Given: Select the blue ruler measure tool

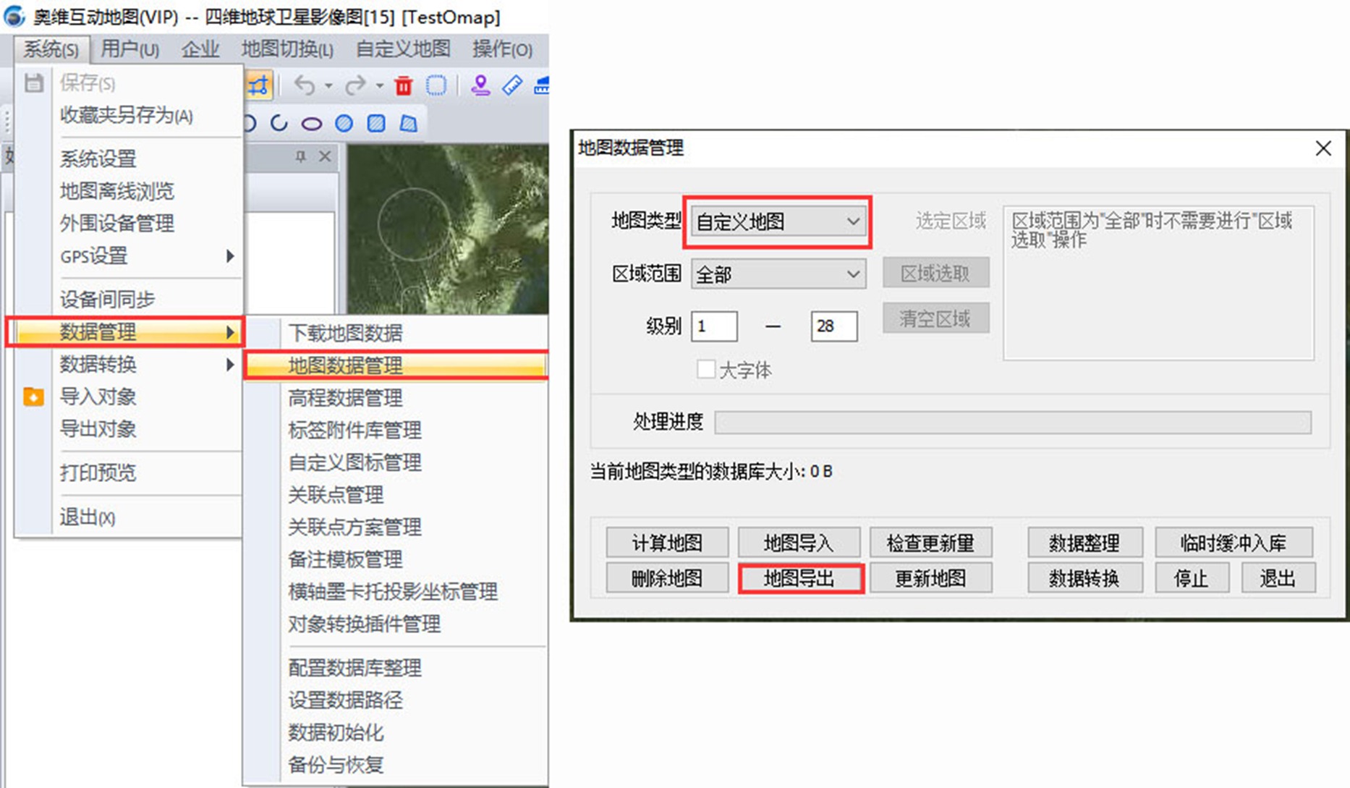Looking at the screenshot, I should [512, 85].
